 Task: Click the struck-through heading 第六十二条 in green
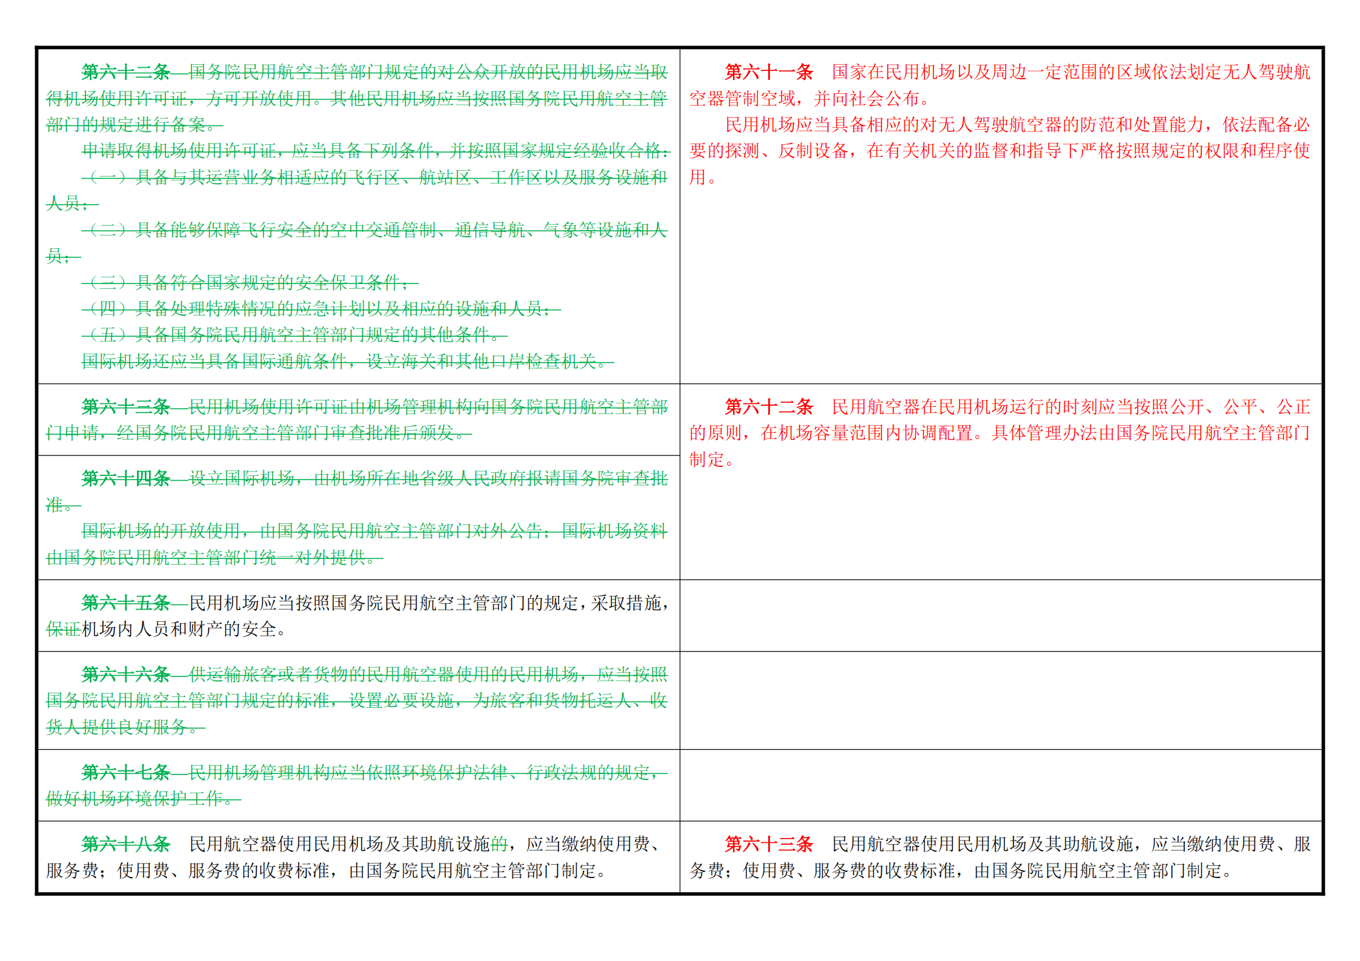tap(126, 72)
